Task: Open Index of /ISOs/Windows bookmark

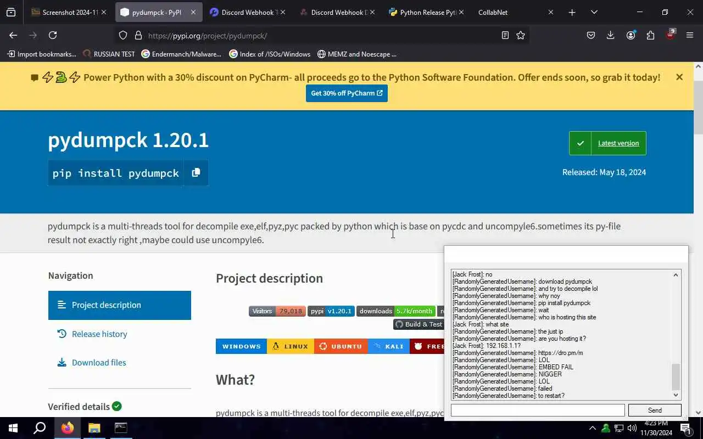Action: [x=270, y=54]
